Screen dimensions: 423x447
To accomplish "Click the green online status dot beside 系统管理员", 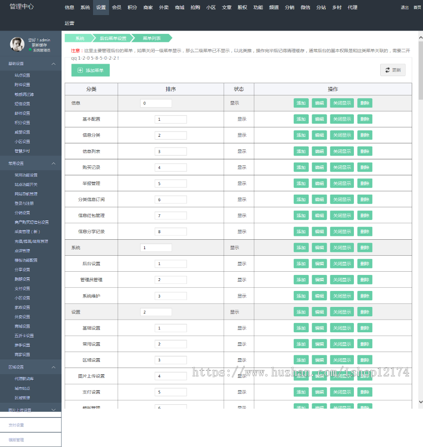I will (x=30, y=50).
